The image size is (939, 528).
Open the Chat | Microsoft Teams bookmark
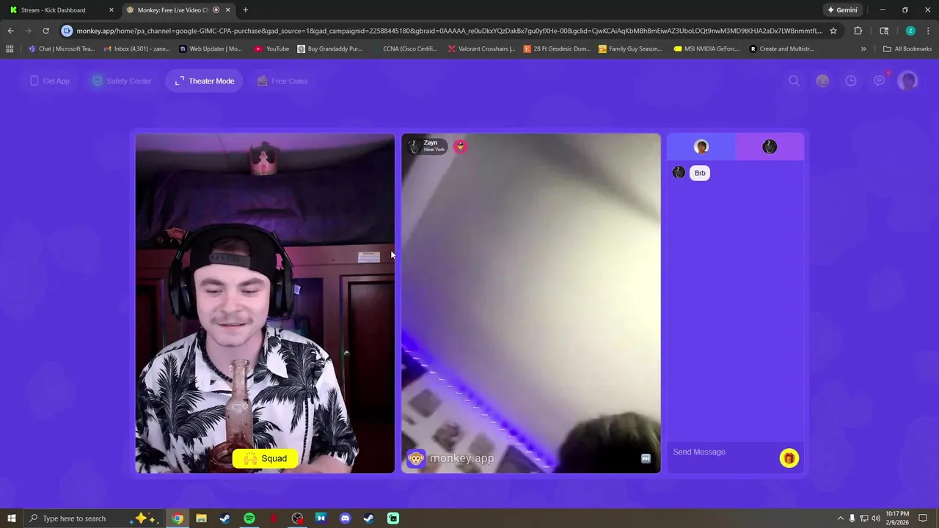pyautogui.click(x=61, y=49)
